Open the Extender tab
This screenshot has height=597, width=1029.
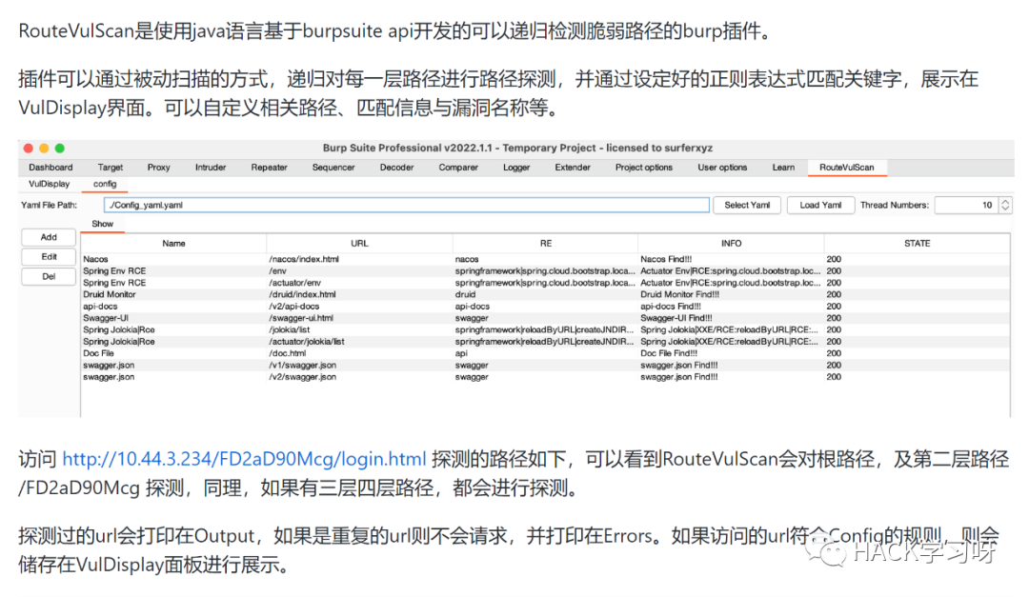573,168
